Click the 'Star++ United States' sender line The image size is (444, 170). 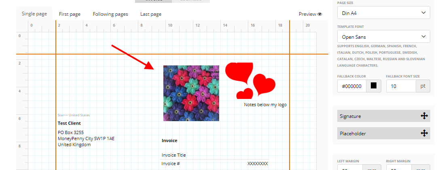tap(74, 115)
